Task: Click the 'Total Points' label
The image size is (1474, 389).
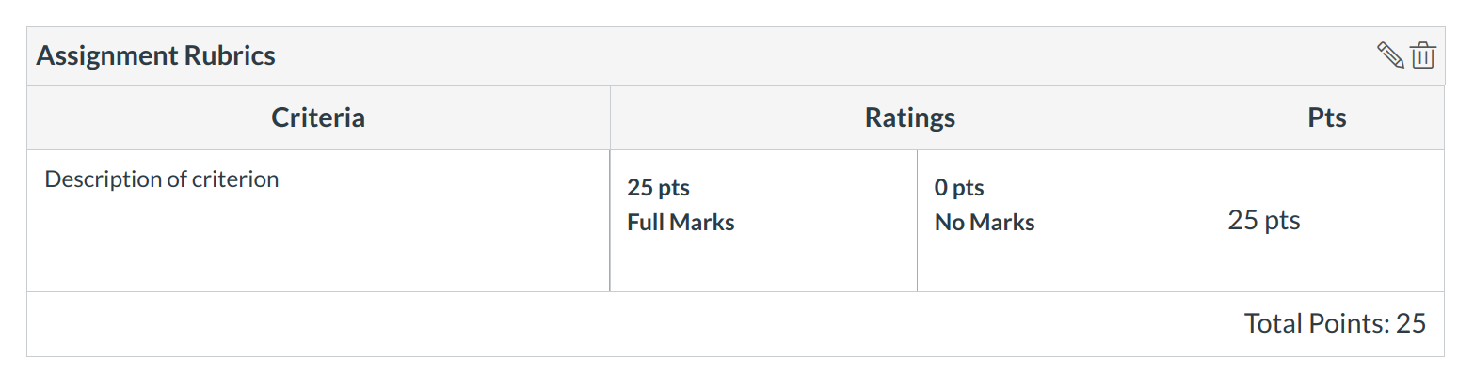Action: pos(1316,324)
